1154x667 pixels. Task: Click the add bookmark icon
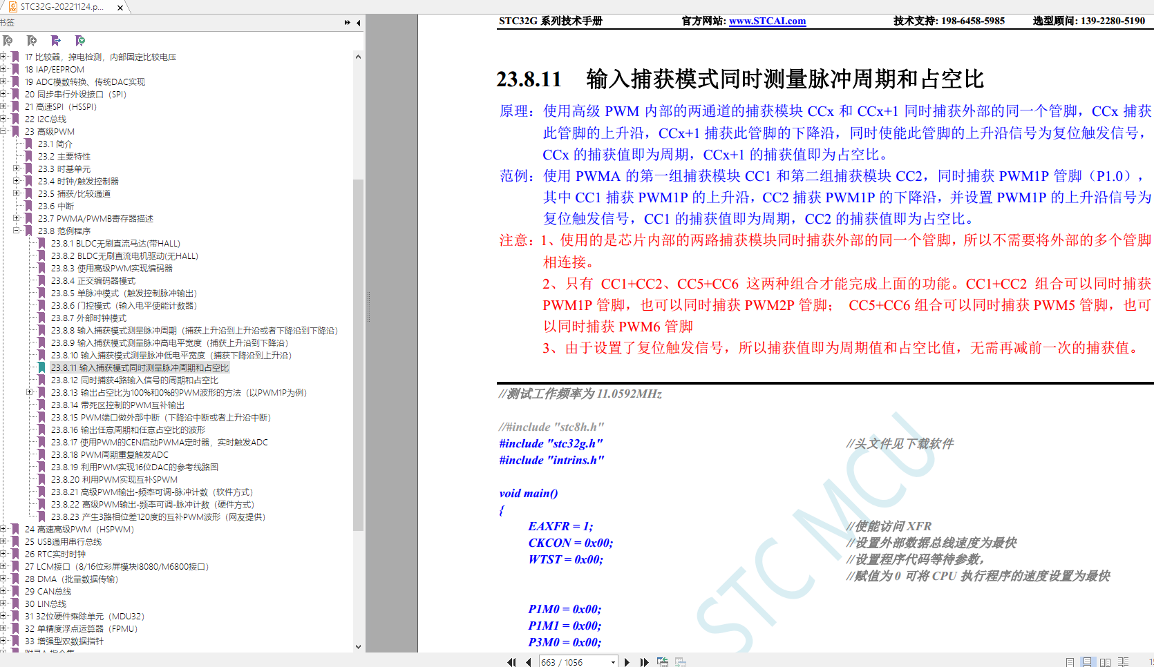coord(32,41)
